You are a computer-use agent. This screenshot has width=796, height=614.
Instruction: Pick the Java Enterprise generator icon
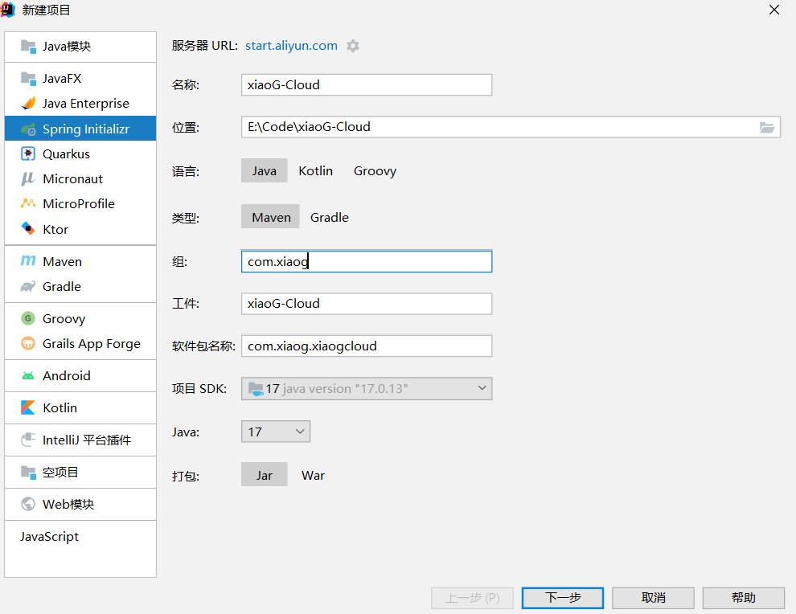28,104
